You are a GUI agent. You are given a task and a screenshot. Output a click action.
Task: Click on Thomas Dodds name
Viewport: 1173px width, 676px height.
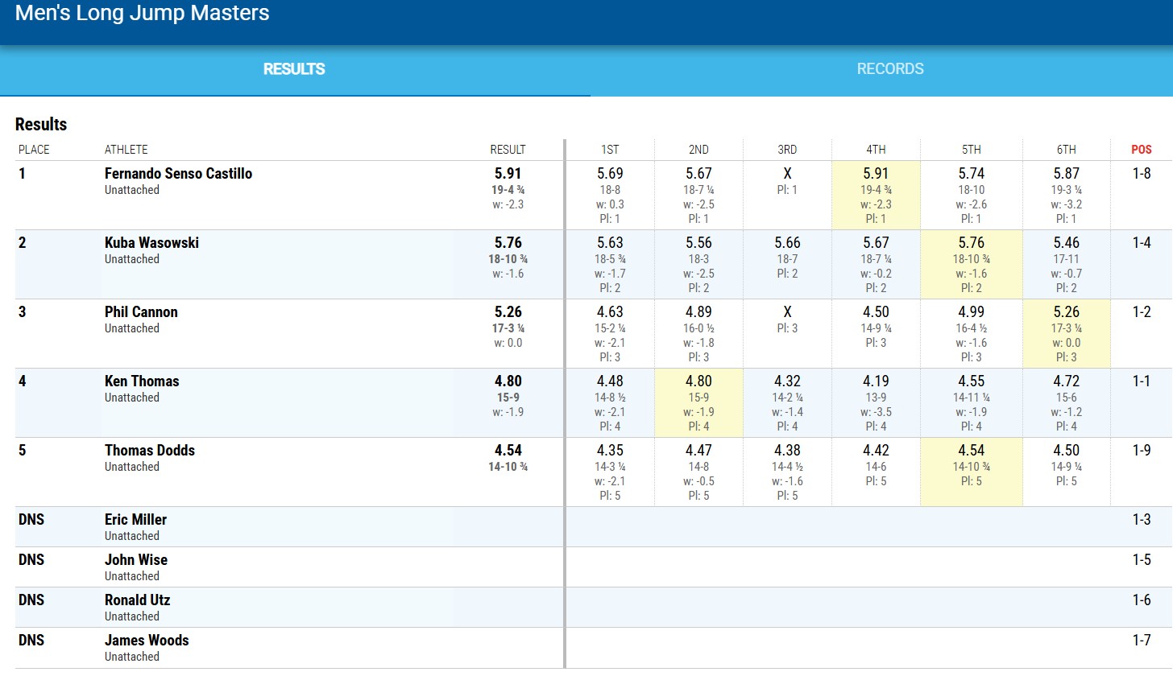150,451
